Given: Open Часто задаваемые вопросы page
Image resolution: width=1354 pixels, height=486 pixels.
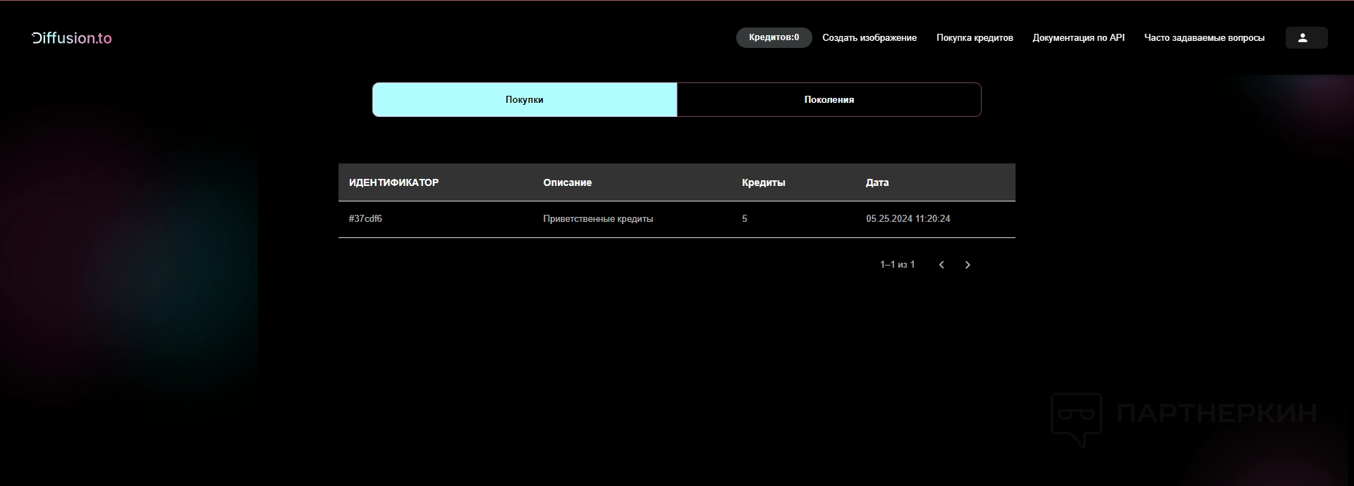Looking at the screenshot, I should 1204,38.
